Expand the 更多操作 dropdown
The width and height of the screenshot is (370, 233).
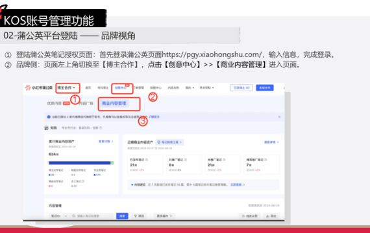click(x=164, y=216)
